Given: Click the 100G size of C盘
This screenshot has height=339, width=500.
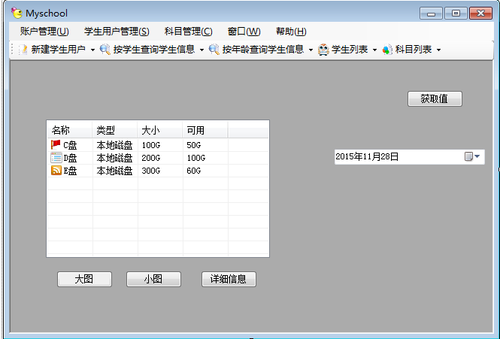Looking at the screenshot, I should pyautogui.click(x=151, y=145).
